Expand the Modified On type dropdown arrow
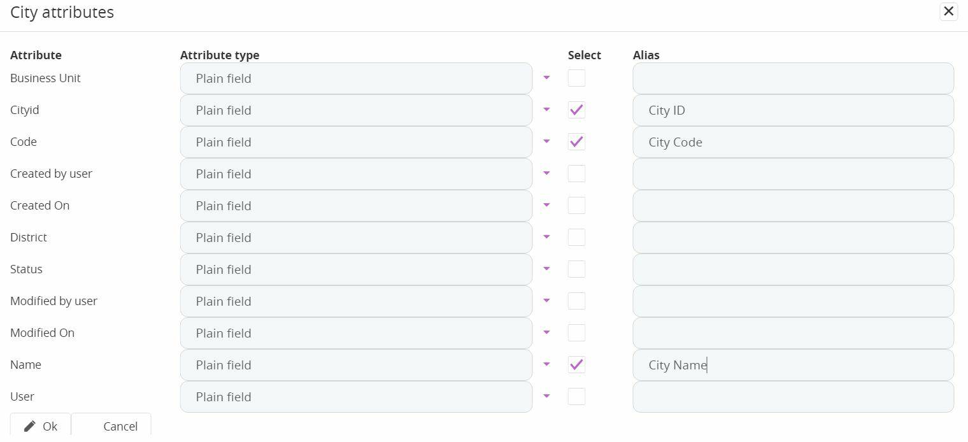Screen dimensions: 968x442 pyautogui.click(x=546, y=332)
